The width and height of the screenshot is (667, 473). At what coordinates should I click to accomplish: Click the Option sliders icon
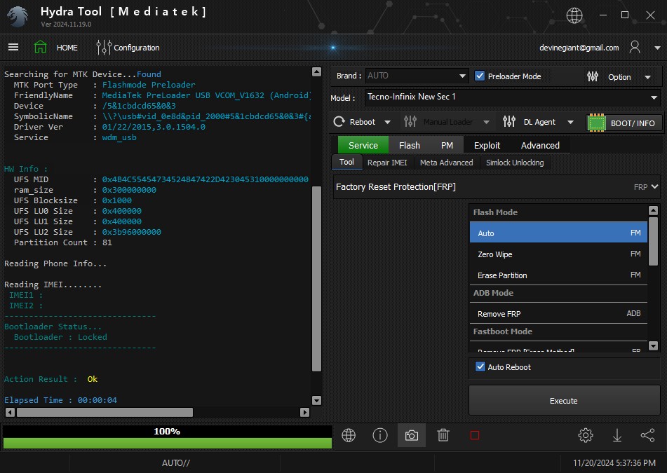pyautogui.click(x=593, y=76)
